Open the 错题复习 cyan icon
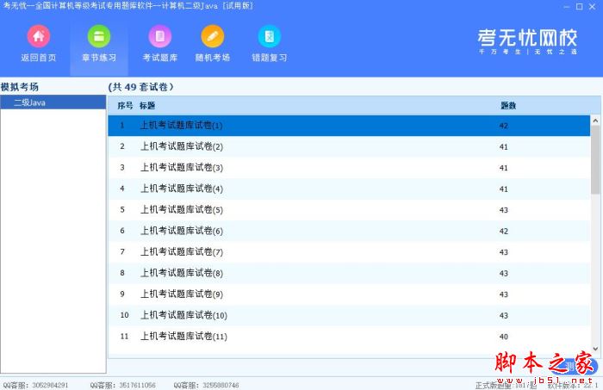Screen dimensions: 603x390 [269, 36]
